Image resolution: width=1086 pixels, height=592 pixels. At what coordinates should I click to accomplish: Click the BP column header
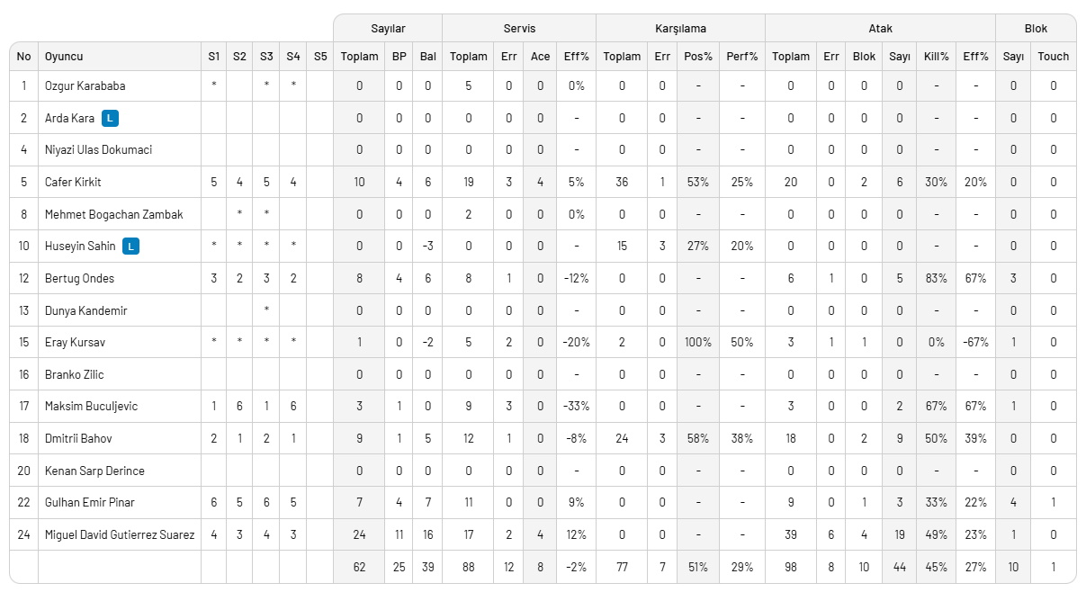coord(399,56)
